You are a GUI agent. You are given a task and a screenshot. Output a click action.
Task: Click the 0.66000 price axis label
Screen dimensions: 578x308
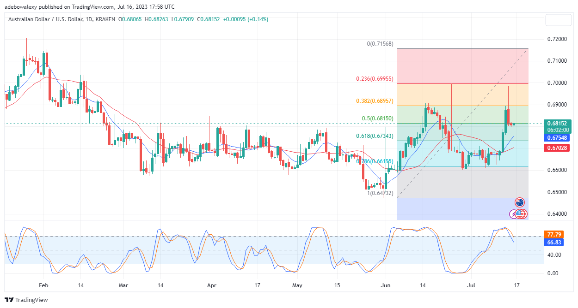pyautogui.click(x=558, y=170)
